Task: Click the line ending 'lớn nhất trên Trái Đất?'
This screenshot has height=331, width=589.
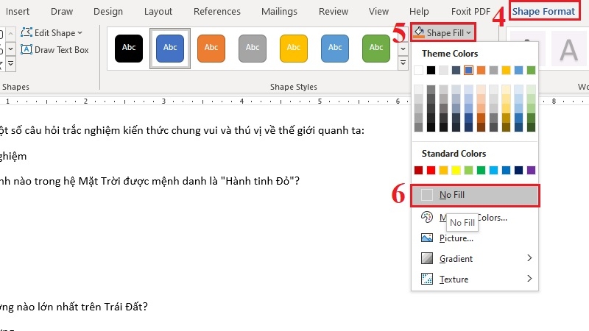Action: [x=74, y=307]
